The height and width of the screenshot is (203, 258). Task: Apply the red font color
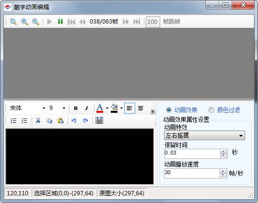tap(100, 108)
